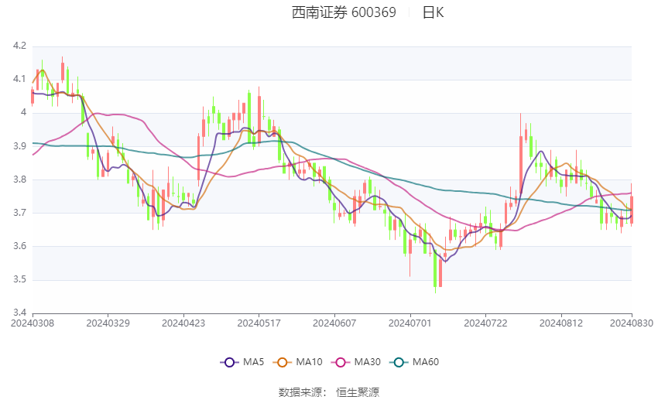
Task: Toggle the MA5 legend circle icon
Action: pyautogui.click(x=229, y=362)
